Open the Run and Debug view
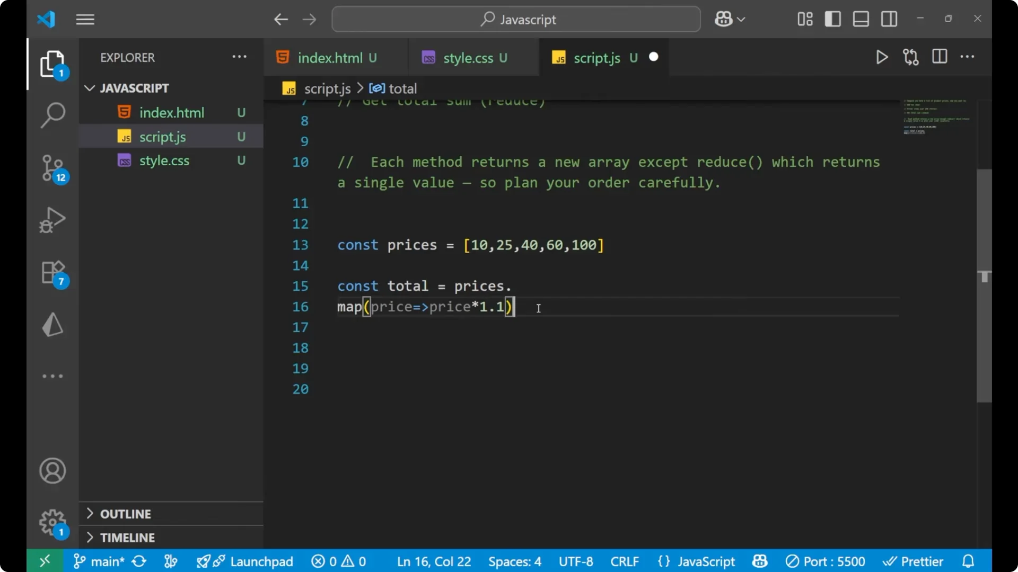 coord(53,219)
